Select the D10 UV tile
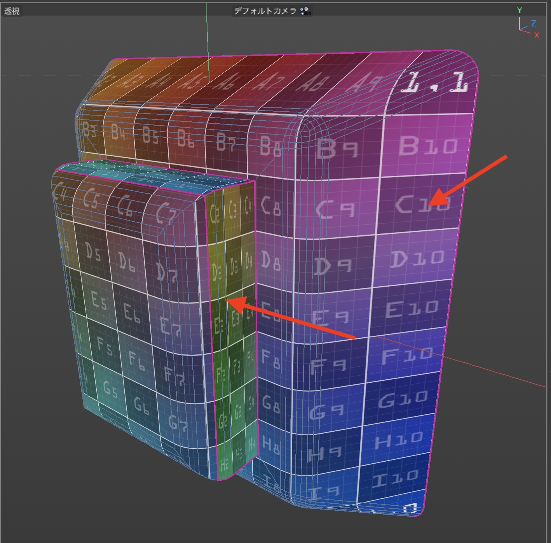Image resolution: width=551 pixels, height=543 pixels. tap(417, 259)
